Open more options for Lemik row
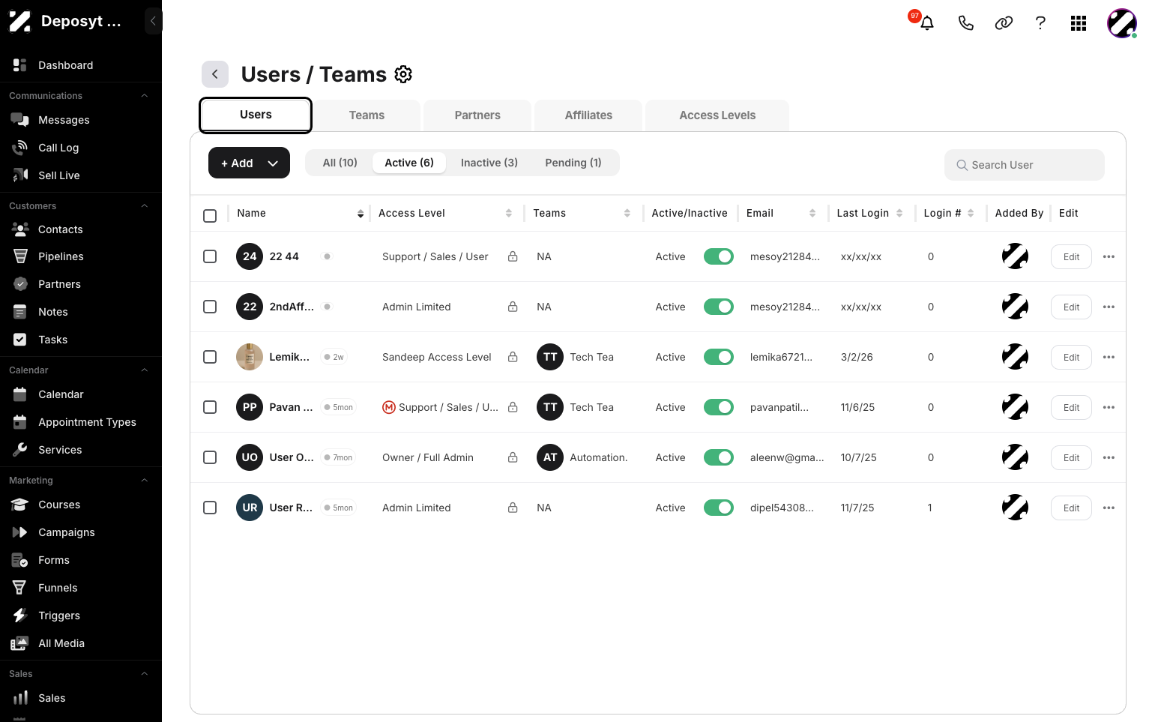Image resolution: width=1155 pixels, height=722 pixels. [1109, 357]
